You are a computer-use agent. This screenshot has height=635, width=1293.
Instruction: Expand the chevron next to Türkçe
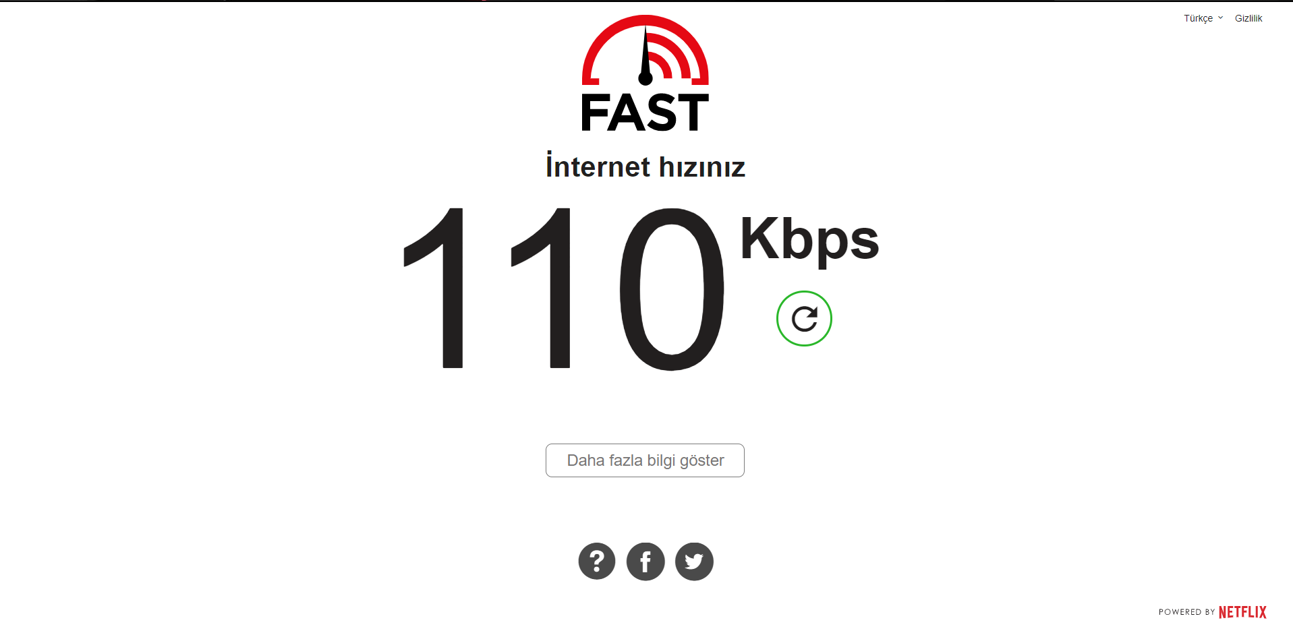pyautogui.click(x=1220, y=18)
